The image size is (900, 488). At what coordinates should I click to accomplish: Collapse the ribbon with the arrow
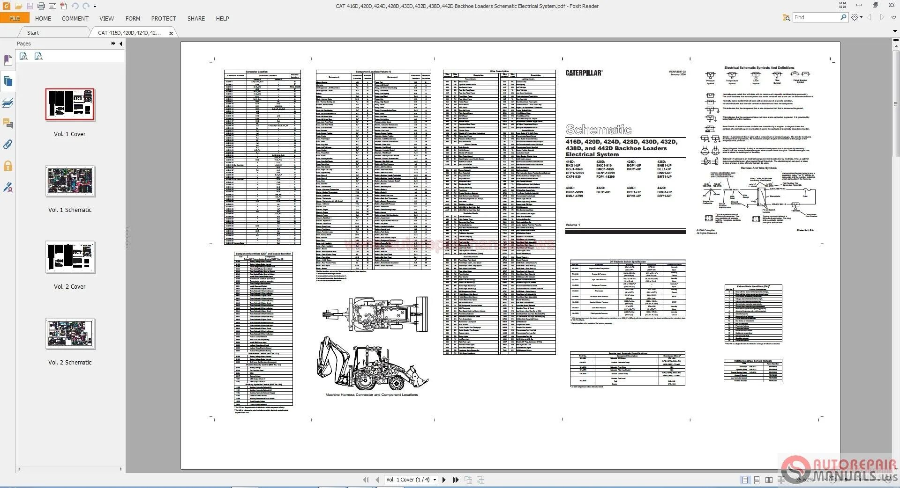tap(894, 31)
